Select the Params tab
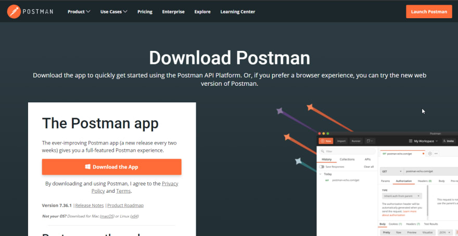 pos(385,181)
